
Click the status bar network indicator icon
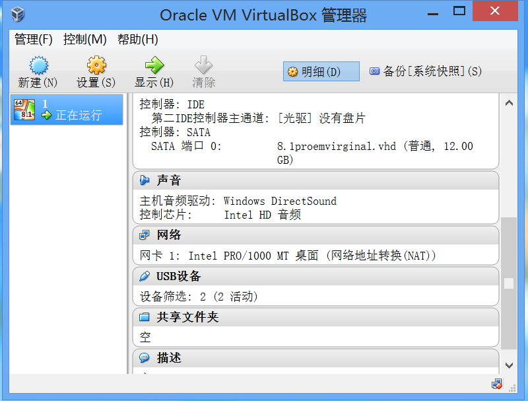(497, 384)
